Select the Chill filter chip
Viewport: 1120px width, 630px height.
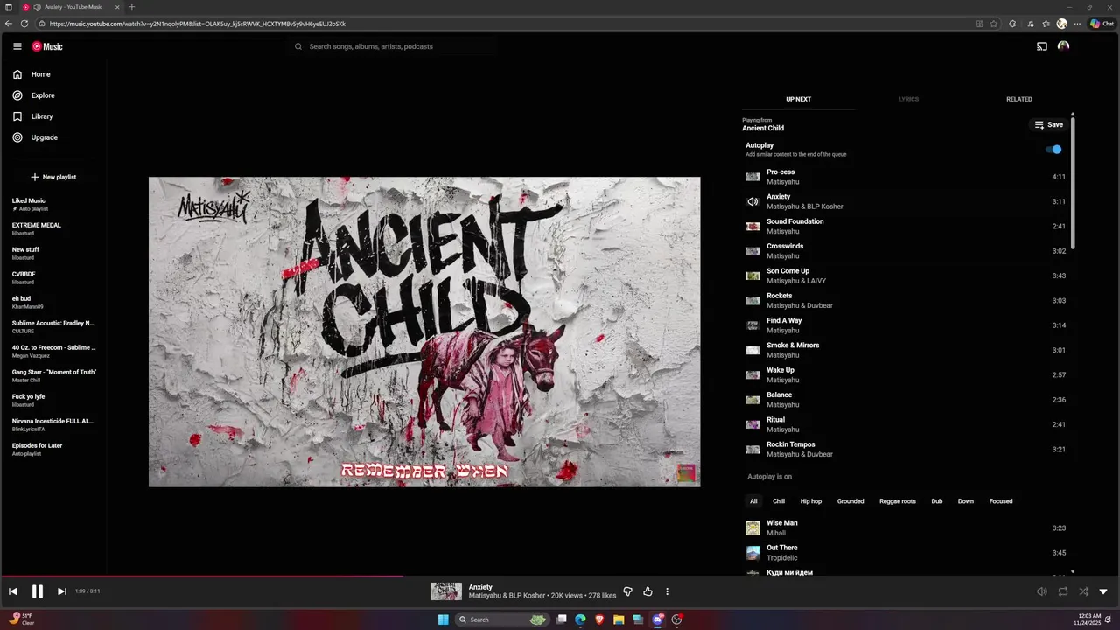pyautogui.click(x=779, y=501)
